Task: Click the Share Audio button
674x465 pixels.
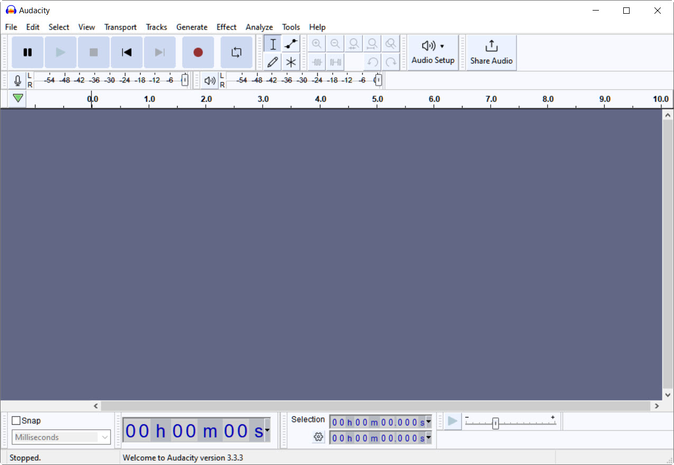Action: [491, 52]
